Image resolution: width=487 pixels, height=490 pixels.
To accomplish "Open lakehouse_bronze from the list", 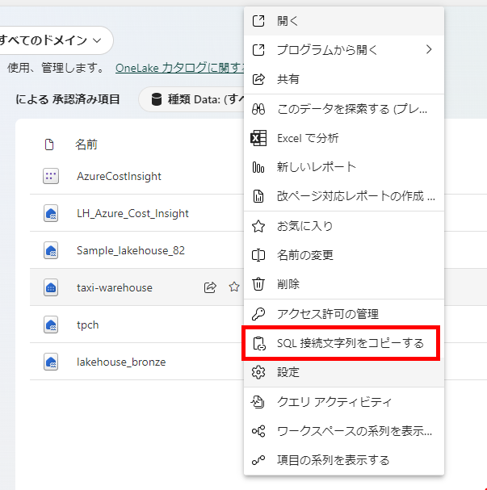I will pyautogui.click(x=121, y=362).
